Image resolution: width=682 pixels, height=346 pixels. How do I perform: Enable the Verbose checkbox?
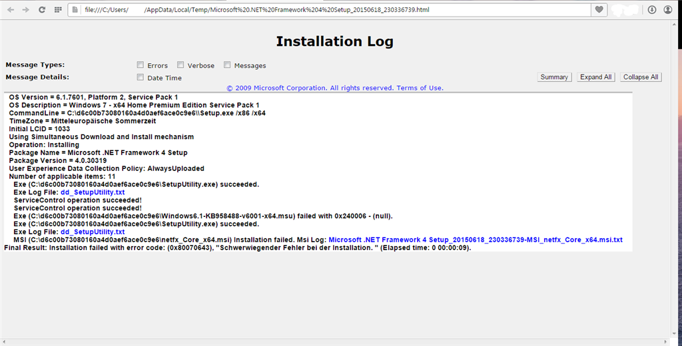180,65
